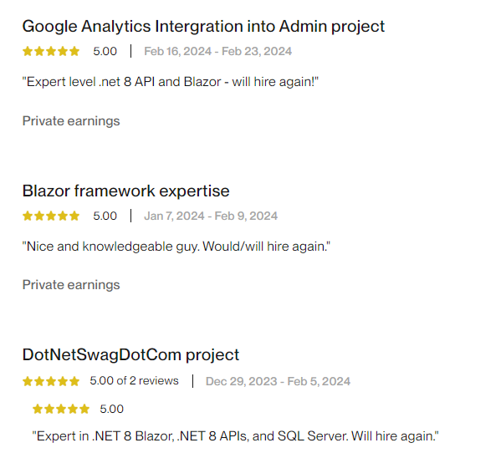Click the indented star rating above the SQL Server review
Screen dimensions: 501x453
[61, 409]
